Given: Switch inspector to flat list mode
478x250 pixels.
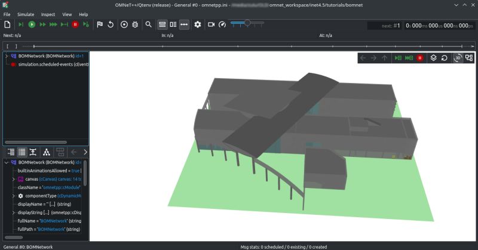Looking at the screenshot, I should [x=22, y=152].
